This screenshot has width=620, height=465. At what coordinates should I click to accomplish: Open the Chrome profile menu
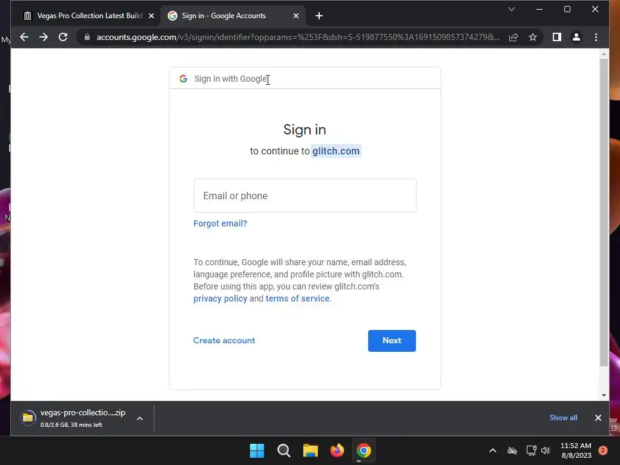coord(576,37)
